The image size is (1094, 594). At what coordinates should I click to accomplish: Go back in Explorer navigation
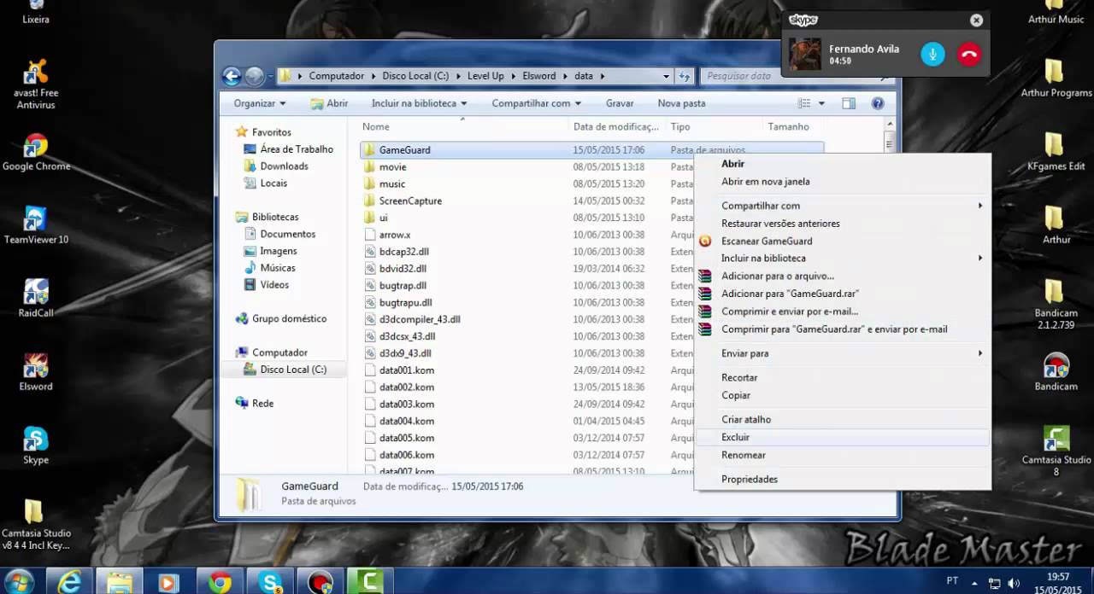[x=232, y=76]
